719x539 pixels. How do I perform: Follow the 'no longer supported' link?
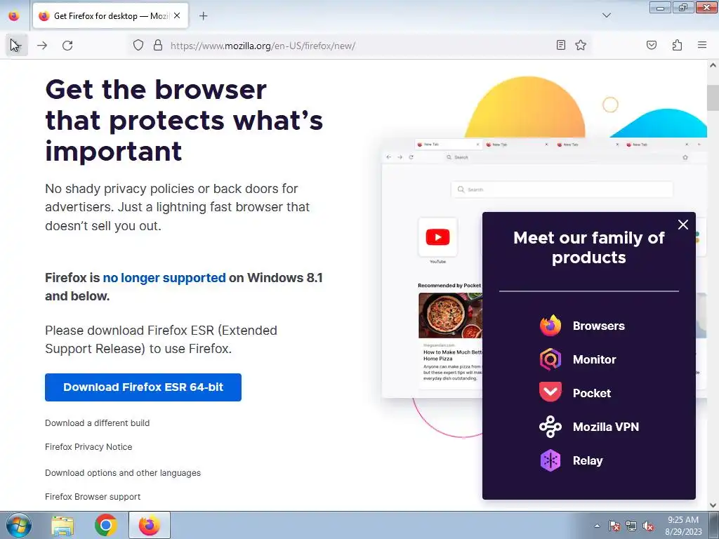164,278
